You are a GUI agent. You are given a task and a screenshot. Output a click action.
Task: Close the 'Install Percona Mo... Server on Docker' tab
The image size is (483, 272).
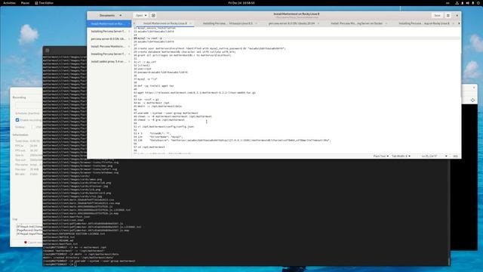tap(386, 23)
